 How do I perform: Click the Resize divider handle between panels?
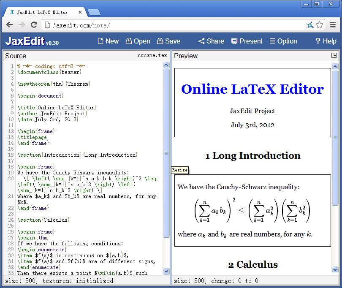click(x=180, y=170)
